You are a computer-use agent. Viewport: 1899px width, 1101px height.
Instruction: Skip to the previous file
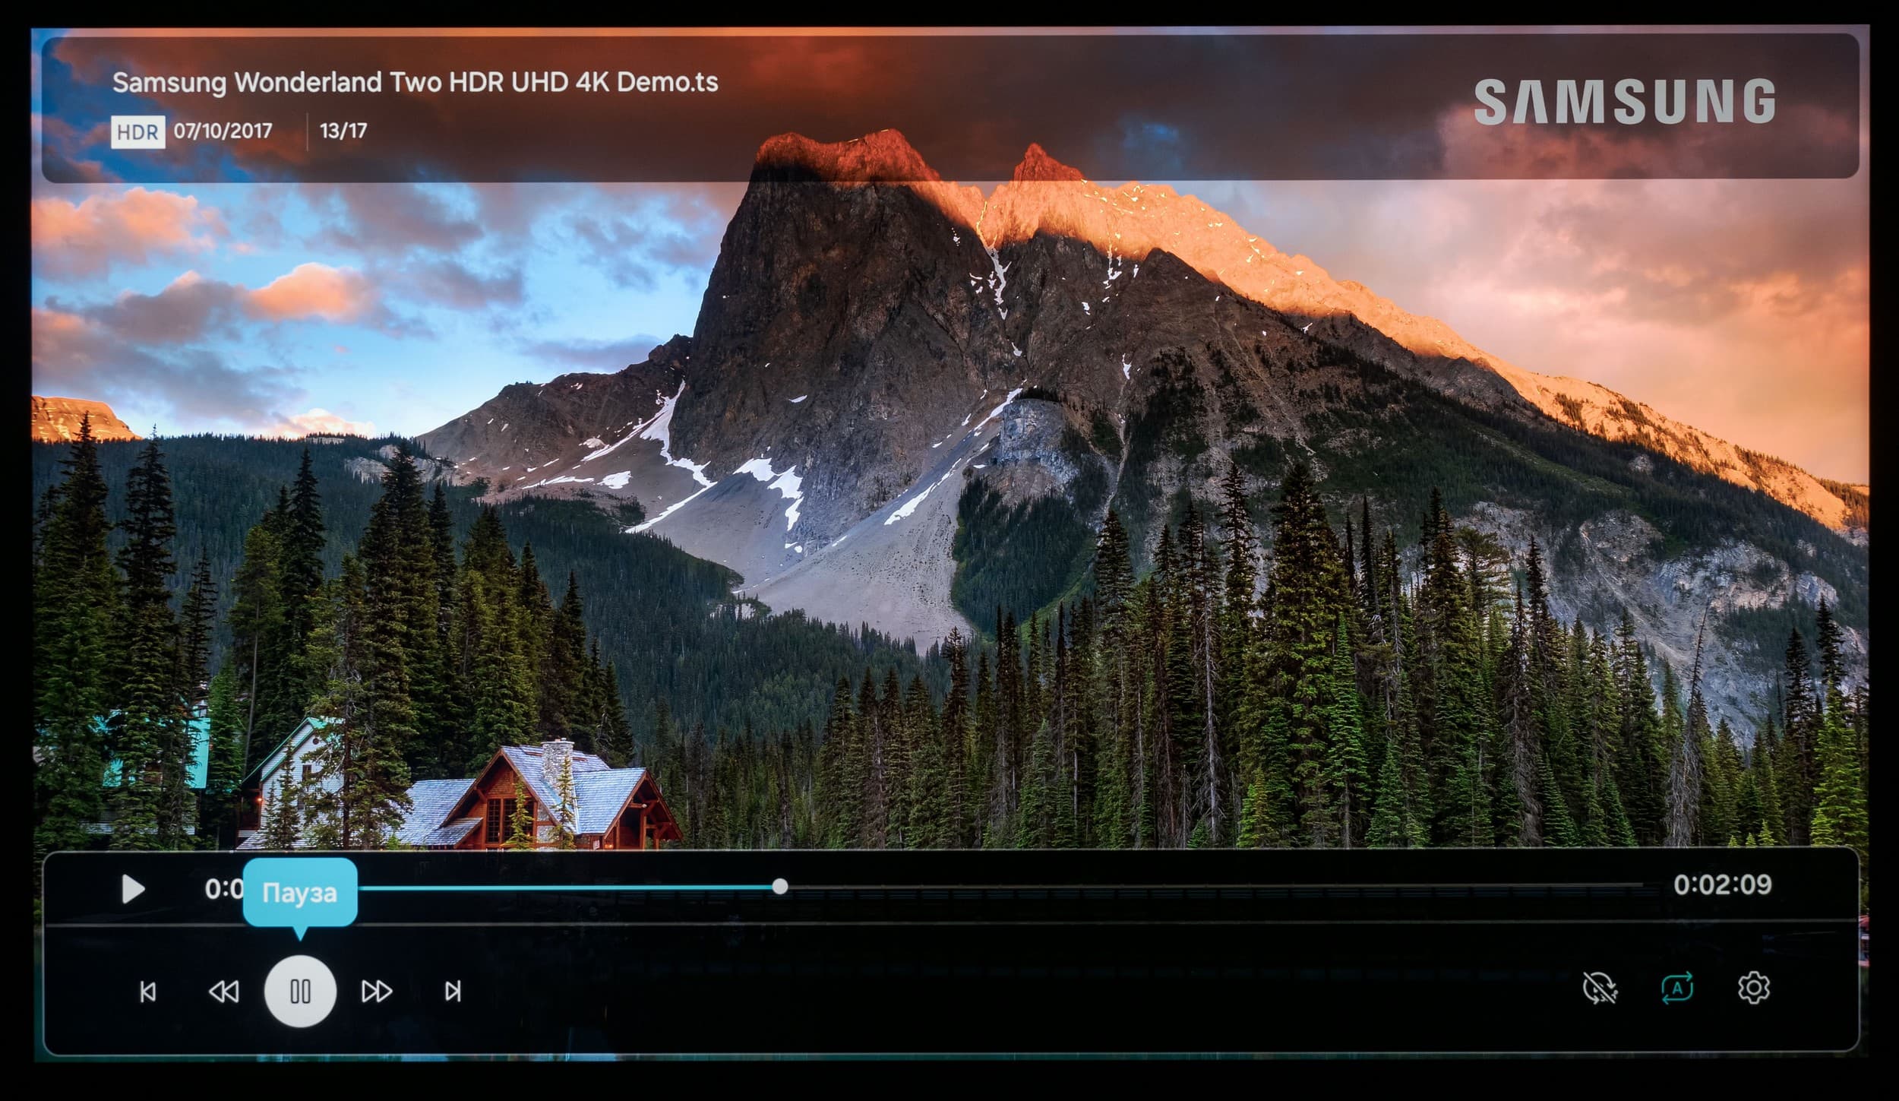[148, 992]
